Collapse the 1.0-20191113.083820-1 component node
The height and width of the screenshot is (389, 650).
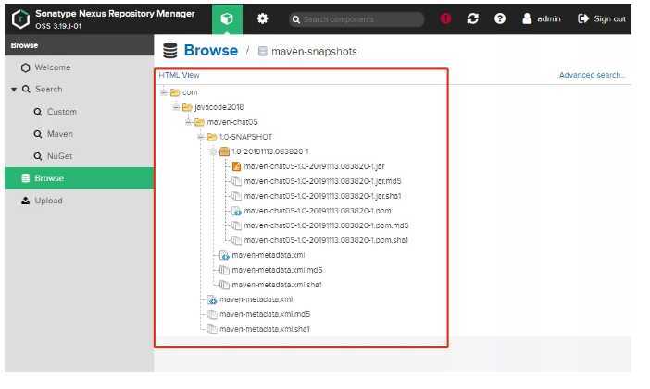(x=213, y=152)
